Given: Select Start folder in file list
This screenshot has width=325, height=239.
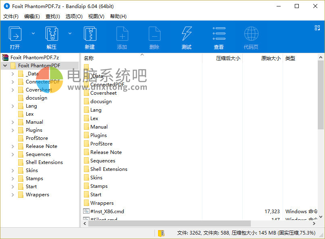Looking at the screenshot, I should (x=96, y=195).
